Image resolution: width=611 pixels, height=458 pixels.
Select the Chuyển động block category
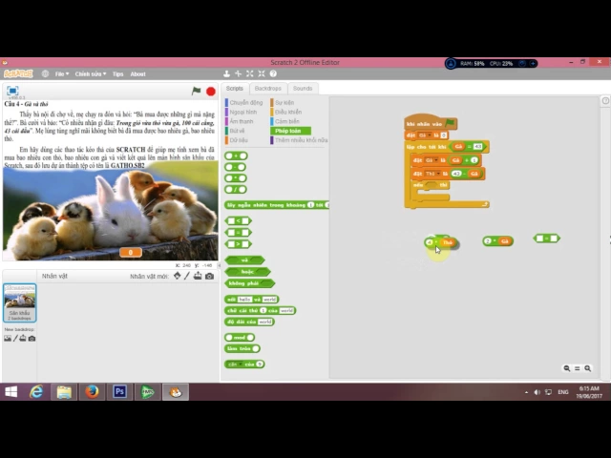pos(245,102)
